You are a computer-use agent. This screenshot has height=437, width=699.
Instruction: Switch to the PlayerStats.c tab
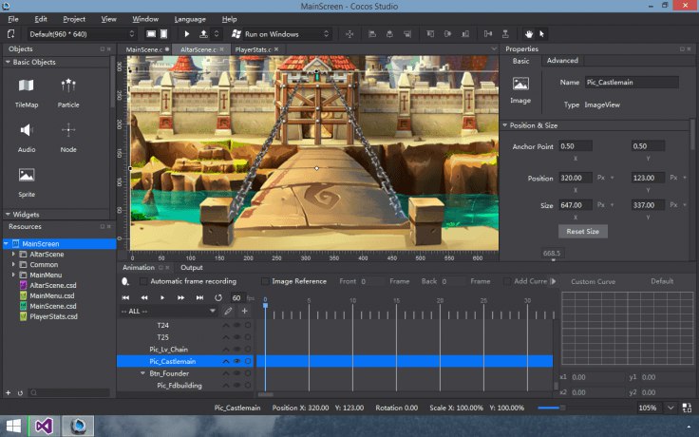coord(253,49)
